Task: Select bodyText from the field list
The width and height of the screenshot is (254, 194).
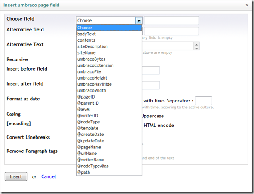Action: (x=109, y=34)
